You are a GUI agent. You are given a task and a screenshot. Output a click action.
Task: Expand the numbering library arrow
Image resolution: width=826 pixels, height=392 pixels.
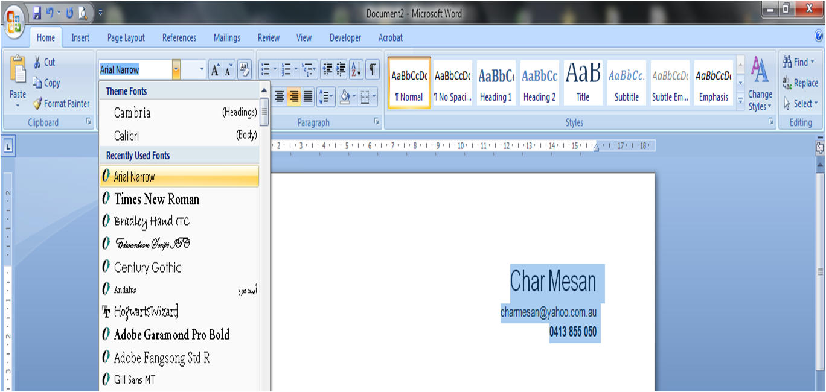click(296, 70)
